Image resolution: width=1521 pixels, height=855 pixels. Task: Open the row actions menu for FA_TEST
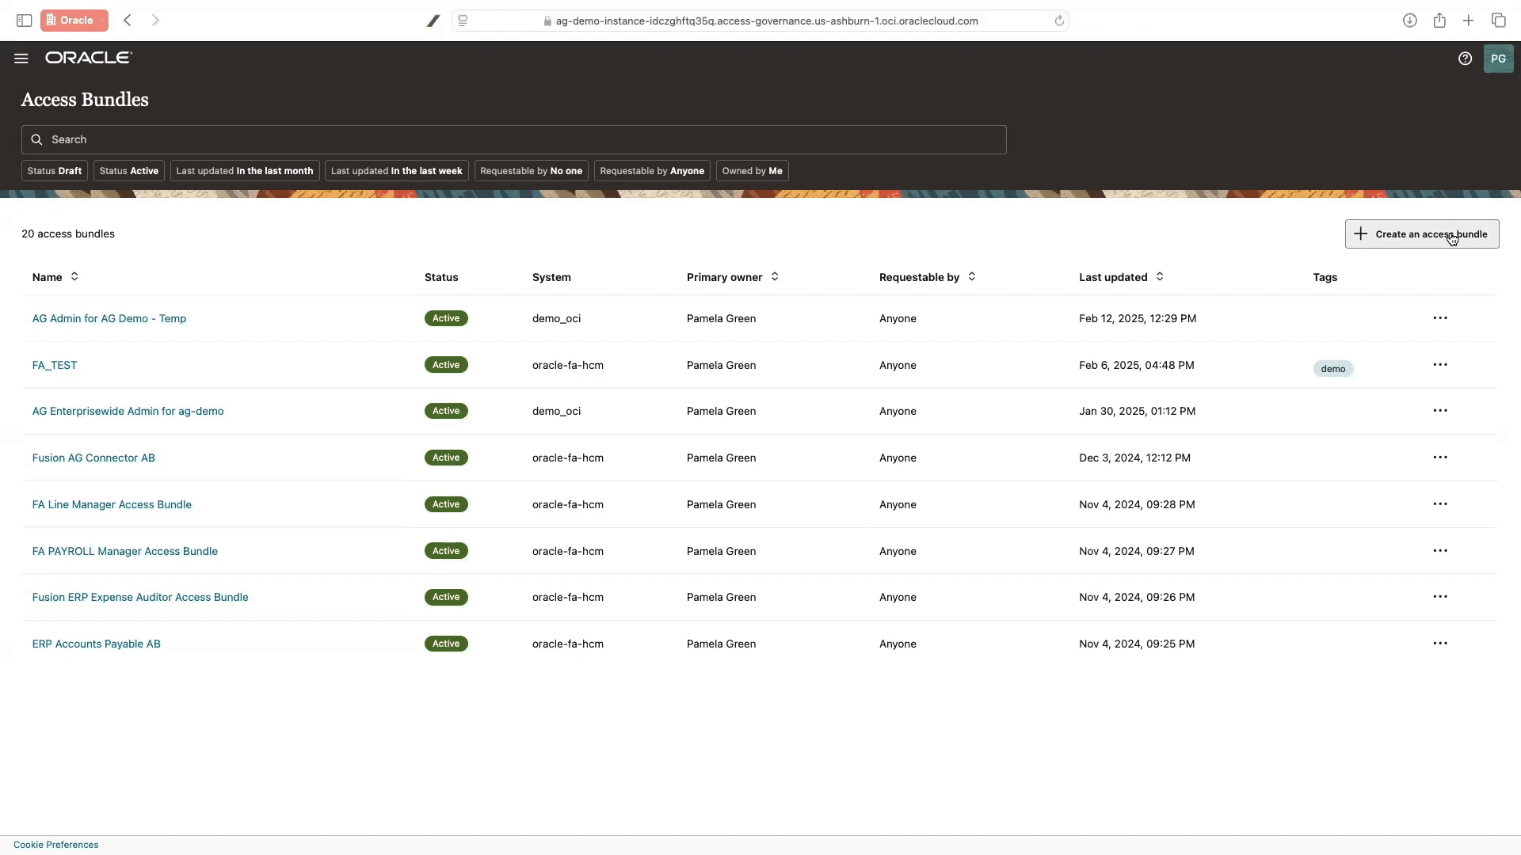1441,365
